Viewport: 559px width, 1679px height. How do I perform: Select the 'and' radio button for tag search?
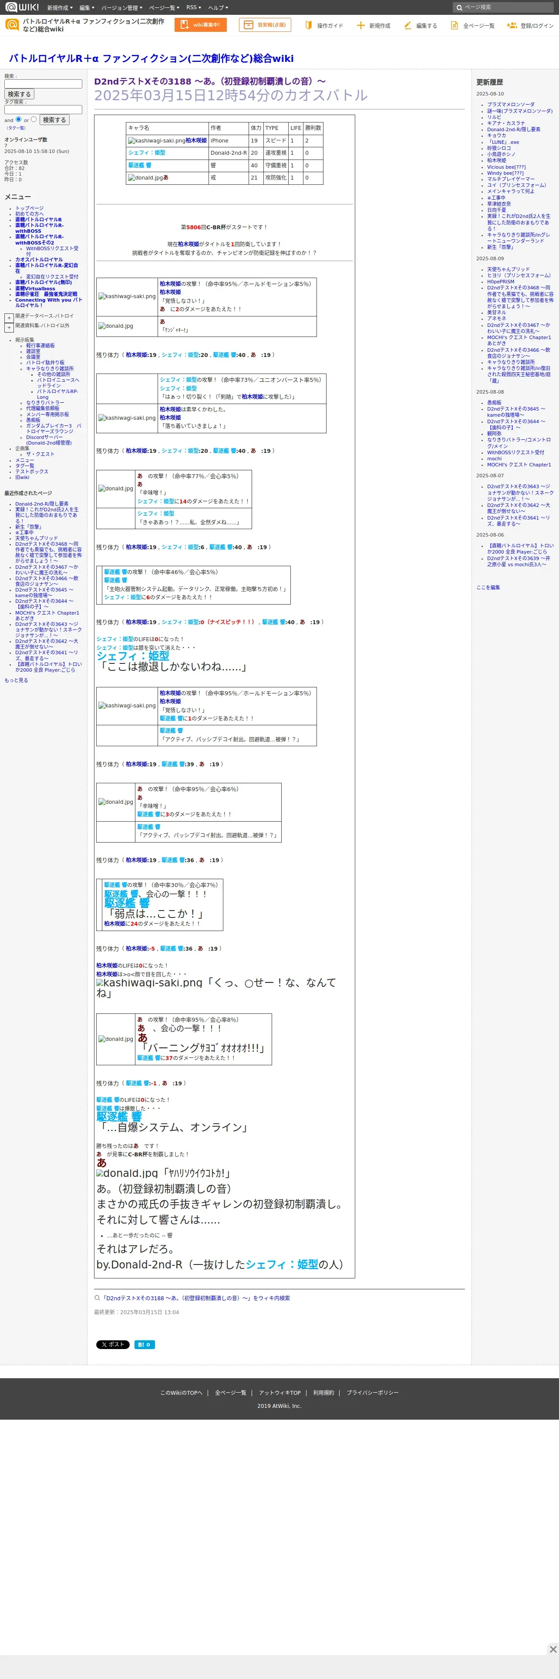18,119
